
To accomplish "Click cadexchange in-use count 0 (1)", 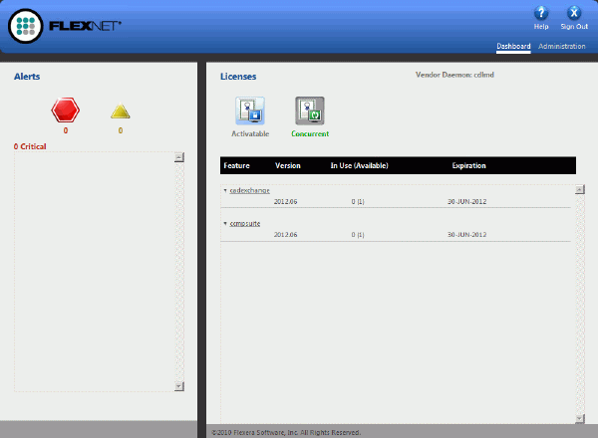I will (358, 201).
